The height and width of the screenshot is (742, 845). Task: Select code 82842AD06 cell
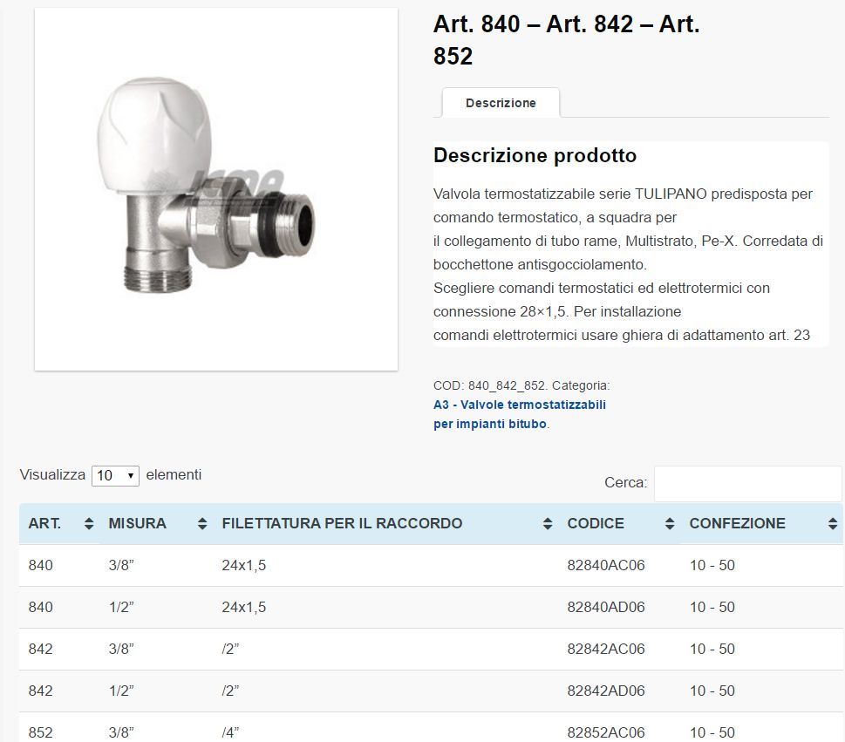click(606, 691)
